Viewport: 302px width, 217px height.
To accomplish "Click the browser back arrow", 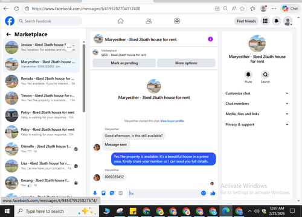I will point(6,8).
